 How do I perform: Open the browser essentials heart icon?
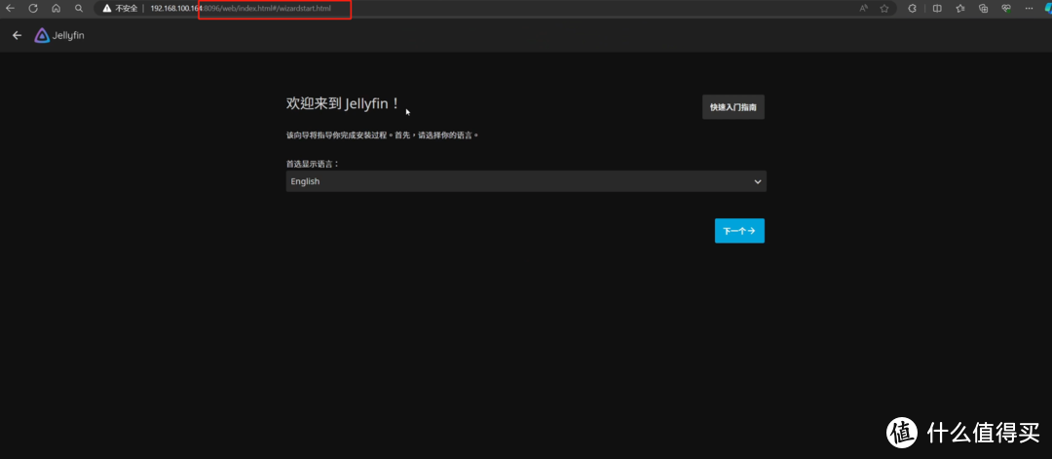1005,8
